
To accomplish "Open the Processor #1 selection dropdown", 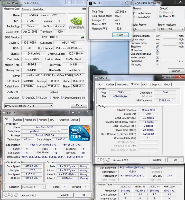I will 33,187.
